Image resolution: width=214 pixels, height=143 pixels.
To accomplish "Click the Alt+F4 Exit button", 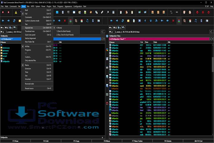I will click(x=198, y=141).
